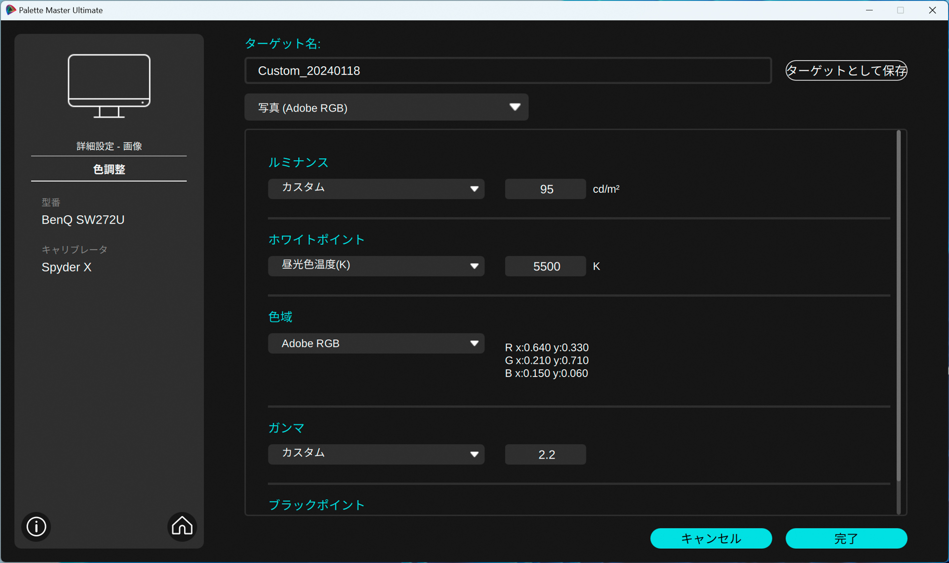Click the キャンセル button
The image size is (949, 563).
coord(711,538)
